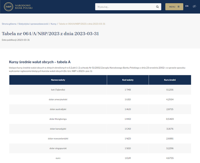The height and width of the screenshot is (163, 200).
Task: Click Kod waluty column header
Action: pyautogui.click(x=128, y=80)
